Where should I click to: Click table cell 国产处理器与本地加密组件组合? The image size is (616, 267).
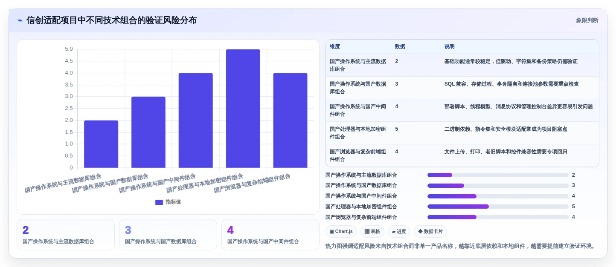click(x=358, y=133)
